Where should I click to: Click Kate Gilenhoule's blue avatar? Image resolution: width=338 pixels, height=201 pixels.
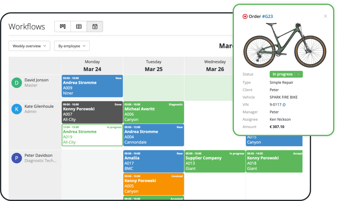pos(17,109)
